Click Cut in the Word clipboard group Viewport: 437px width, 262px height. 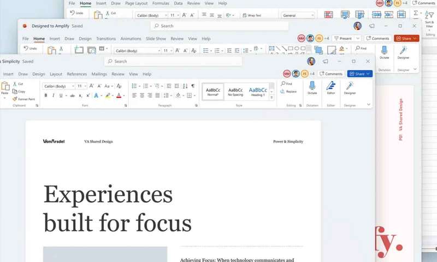(x=18, y=84)
